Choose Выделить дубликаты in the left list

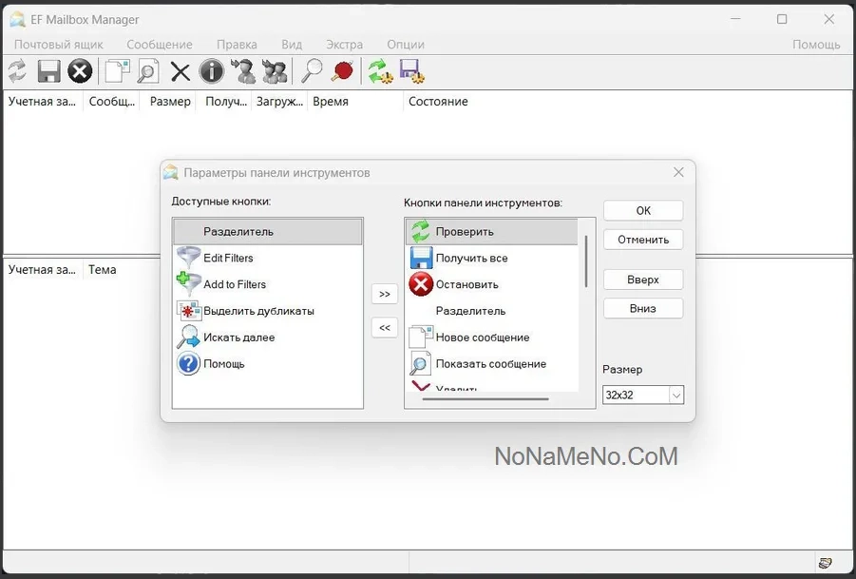(x=257, y=311)
